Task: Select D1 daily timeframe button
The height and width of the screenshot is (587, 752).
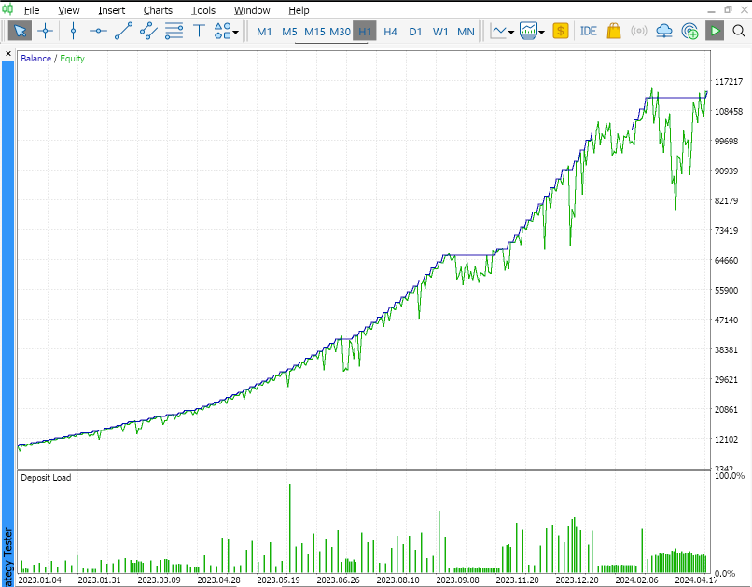Action: (415, 32)
